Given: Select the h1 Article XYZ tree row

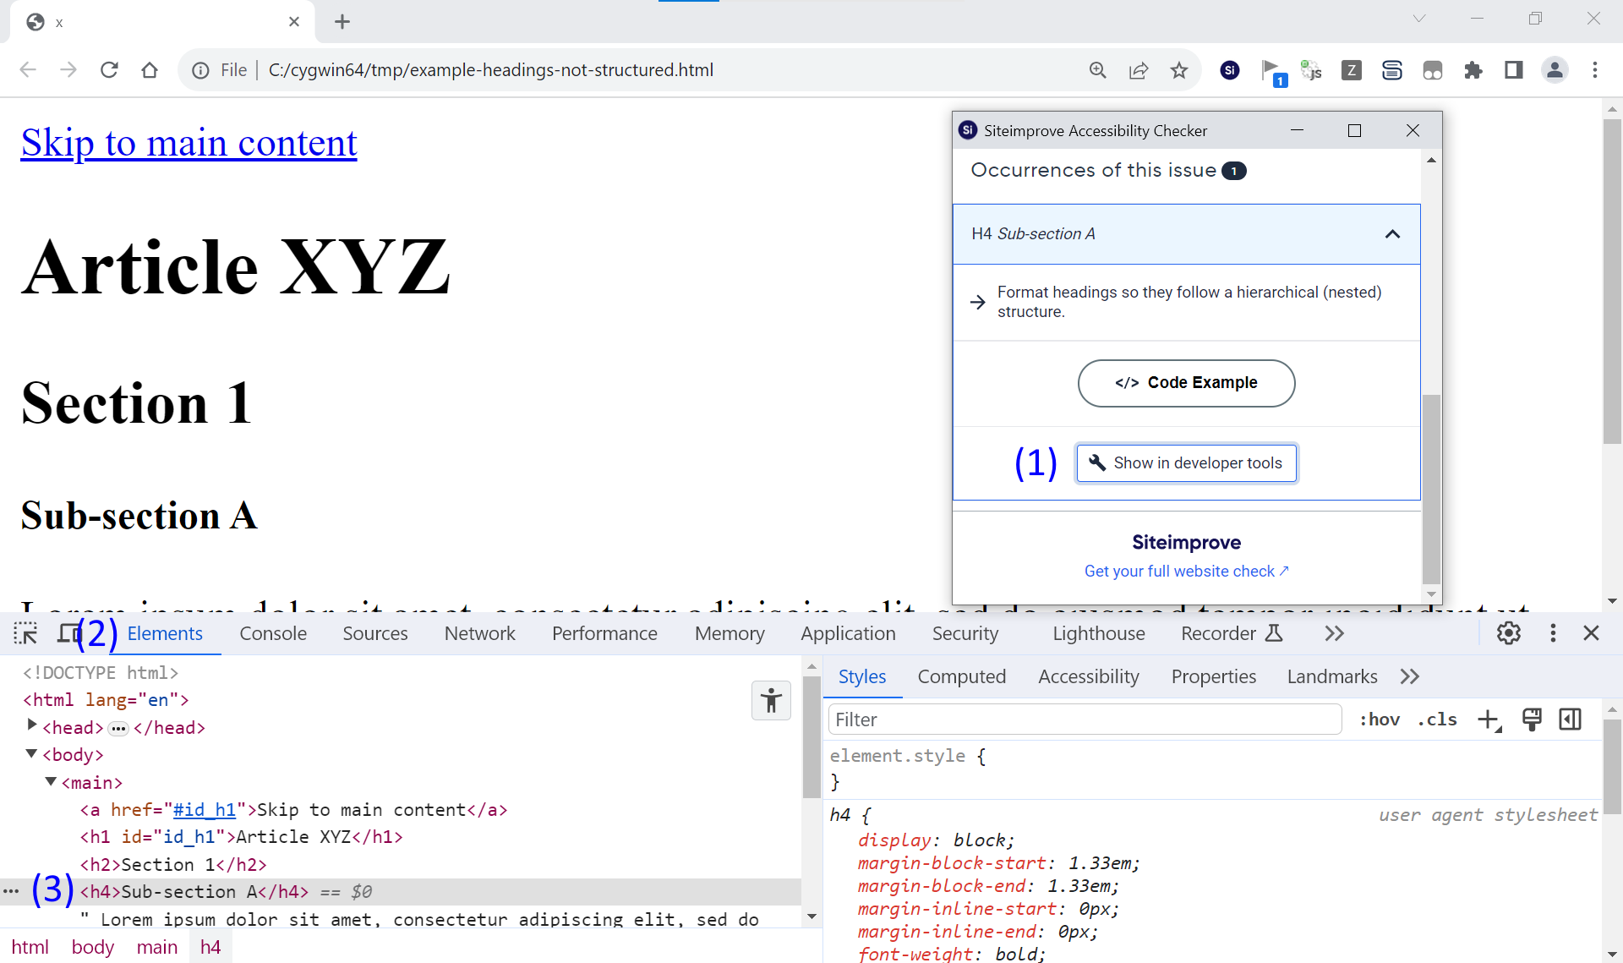Looking at the screenshot, I should (x=401, y=836).
